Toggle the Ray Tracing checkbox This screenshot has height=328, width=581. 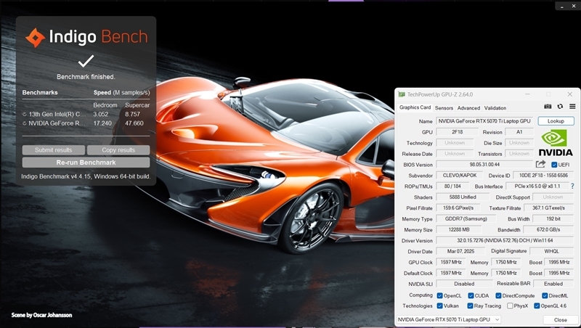coord(471,306)
